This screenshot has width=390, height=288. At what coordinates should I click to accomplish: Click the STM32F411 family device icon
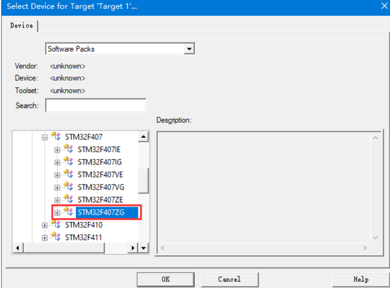(x=56, y=236)
